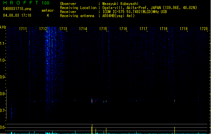This screenshot has width=211, height=134.
Task: Click the kHz axis unit label
Action: point(3,27)
